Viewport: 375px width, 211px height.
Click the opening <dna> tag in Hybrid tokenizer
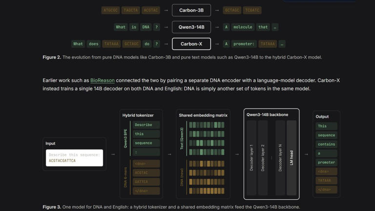coord(146,164)
